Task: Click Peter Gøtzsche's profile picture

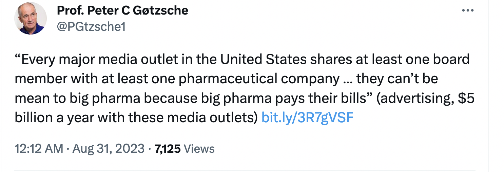Action: 30,18
